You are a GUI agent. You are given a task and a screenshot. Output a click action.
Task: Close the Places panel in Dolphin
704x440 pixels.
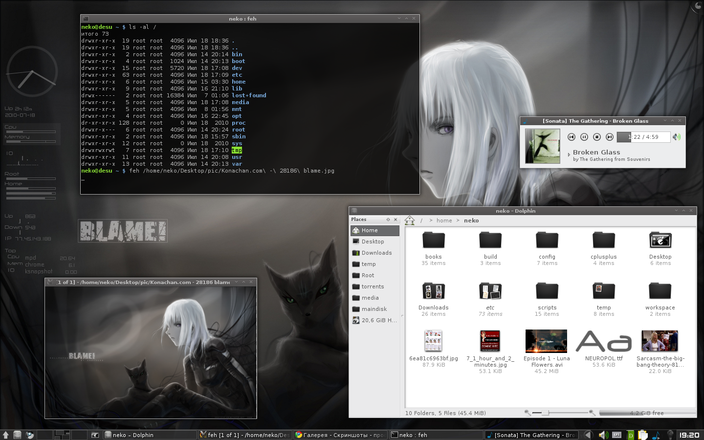click(396, 220)
